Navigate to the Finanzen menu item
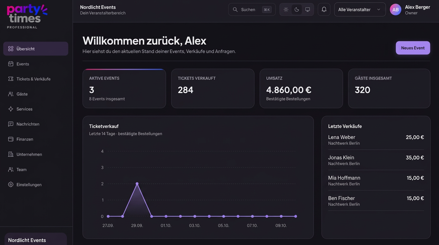The image size is (439, 245). point(36,139)
